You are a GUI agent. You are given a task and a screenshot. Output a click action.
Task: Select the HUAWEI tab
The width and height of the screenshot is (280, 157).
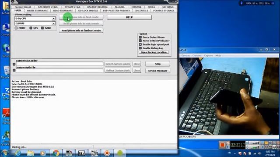click(x=136, y=7)
